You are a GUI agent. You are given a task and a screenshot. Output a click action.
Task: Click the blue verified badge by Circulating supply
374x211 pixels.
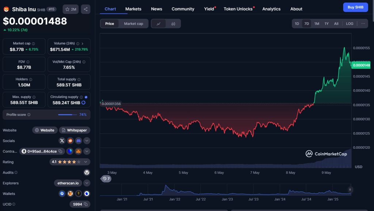(x=86, y=97)
